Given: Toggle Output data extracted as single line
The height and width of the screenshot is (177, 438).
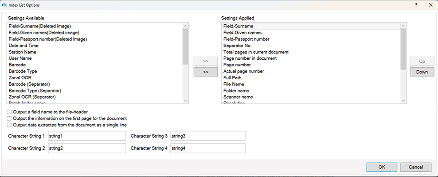Looking at the screenshot, I should (x=10, y=125).
